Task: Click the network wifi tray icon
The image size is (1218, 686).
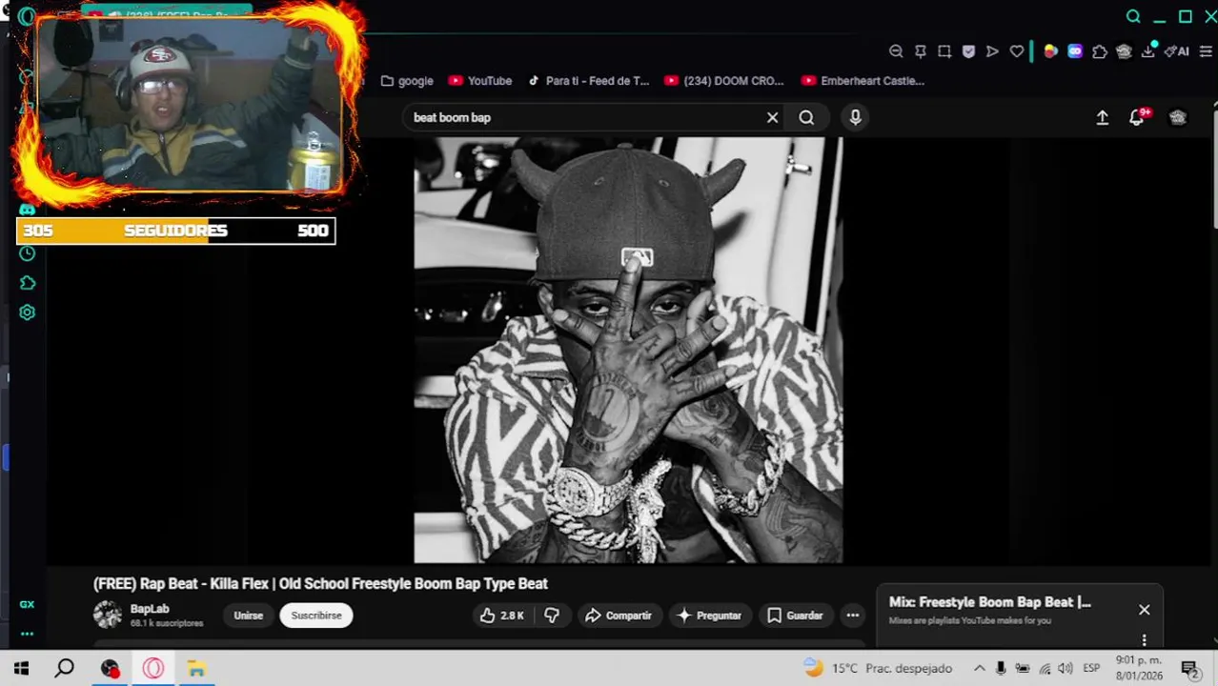Action: [1045, 668]
